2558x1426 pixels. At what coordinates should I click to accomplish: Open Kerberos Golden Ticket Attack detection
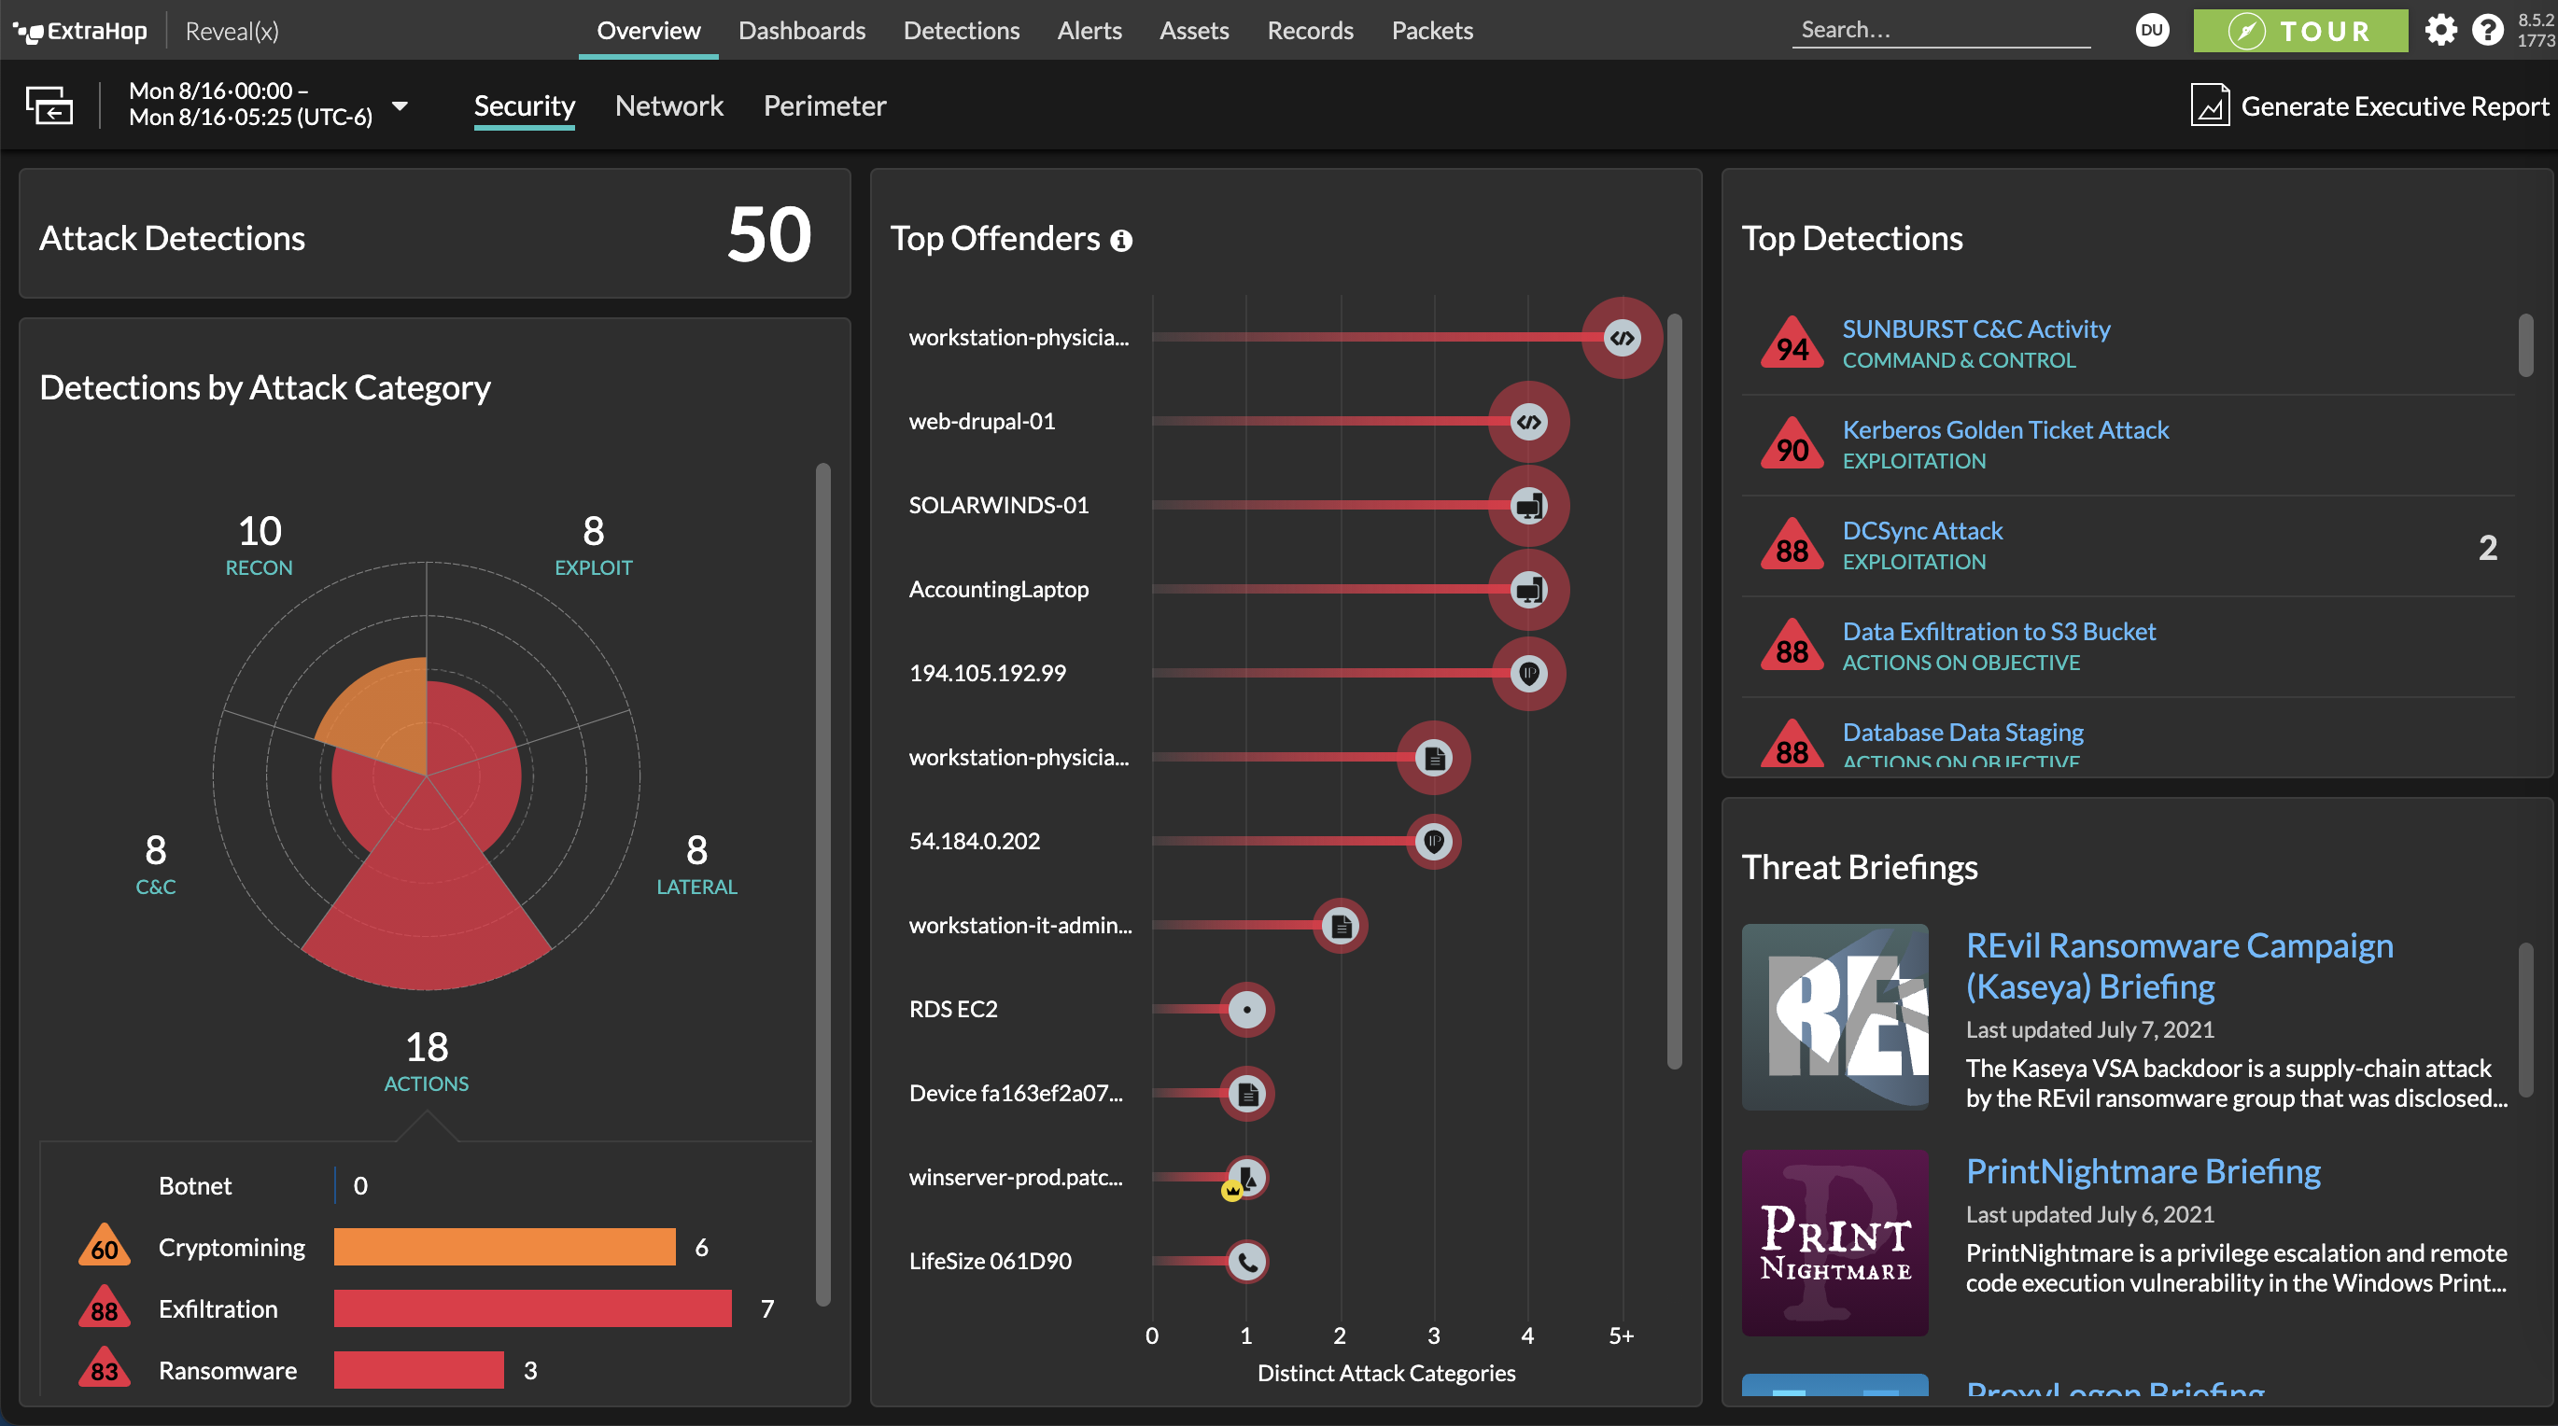click(2005, 429)
